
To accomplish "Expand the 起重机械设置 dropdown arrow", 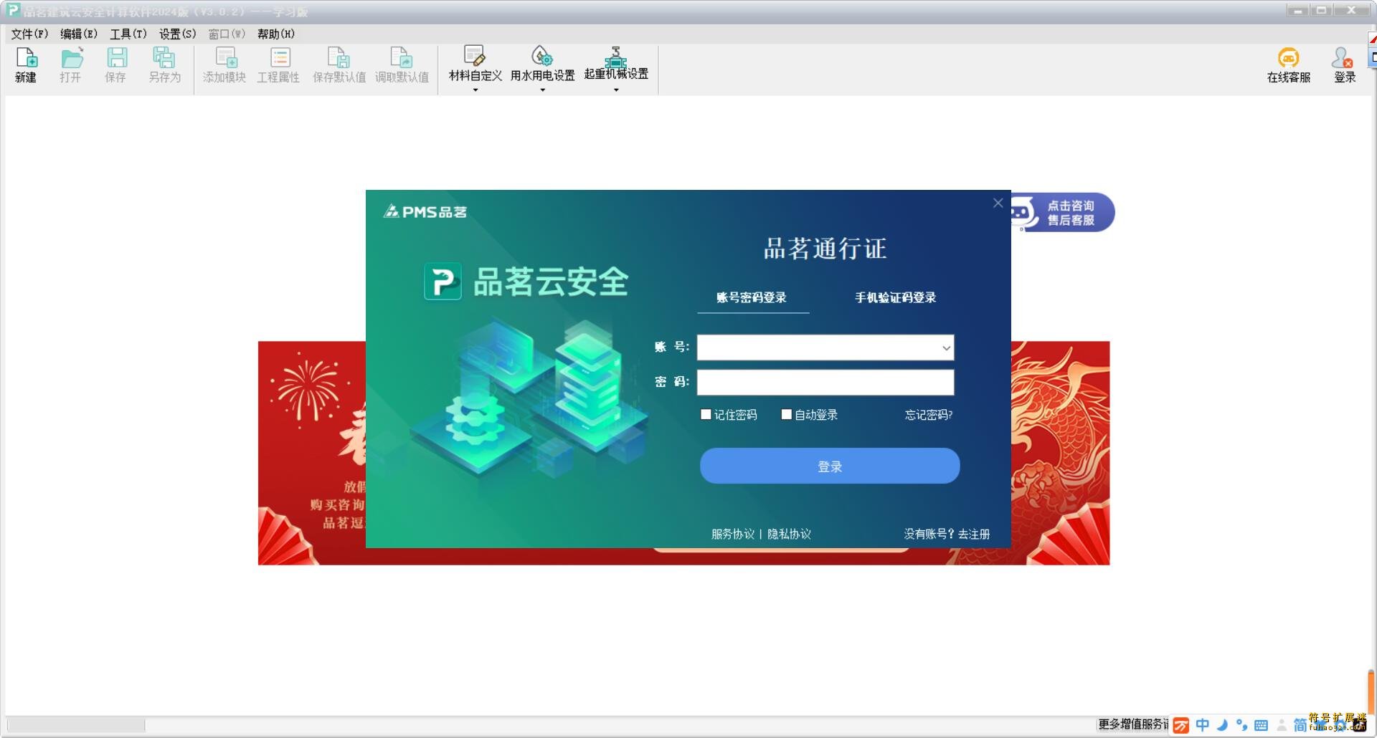I will coord(616,90).
